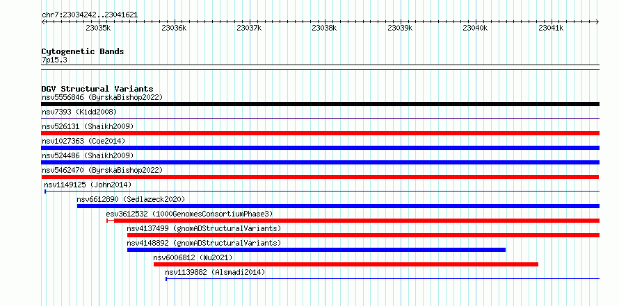Click the blue nsv524486 variant bar
This screenshot has height=306, width=619.
click(x=320, y=162)
